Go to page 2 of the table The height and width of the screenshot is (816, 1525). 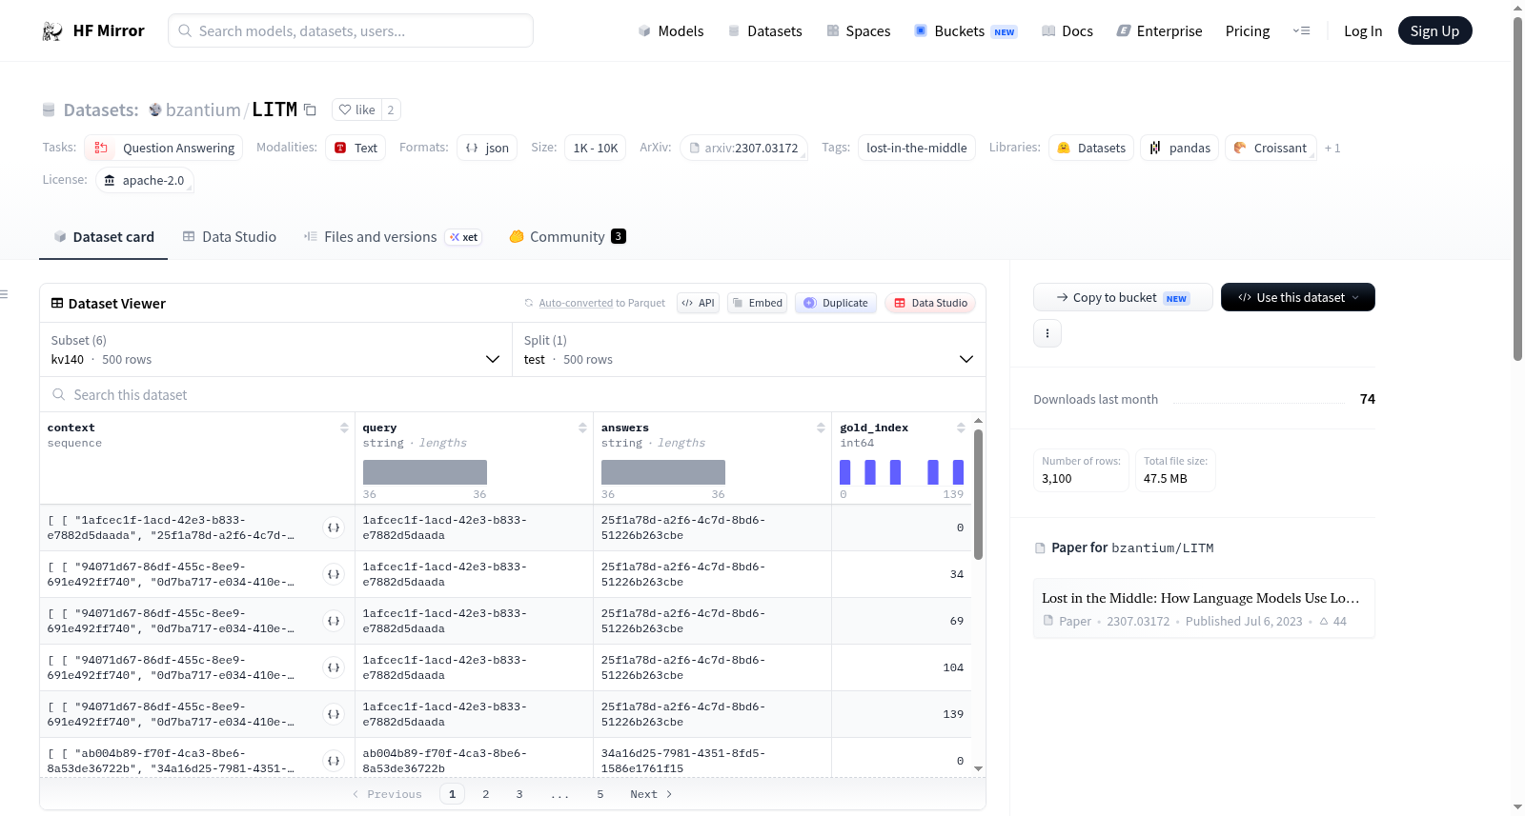486,794
